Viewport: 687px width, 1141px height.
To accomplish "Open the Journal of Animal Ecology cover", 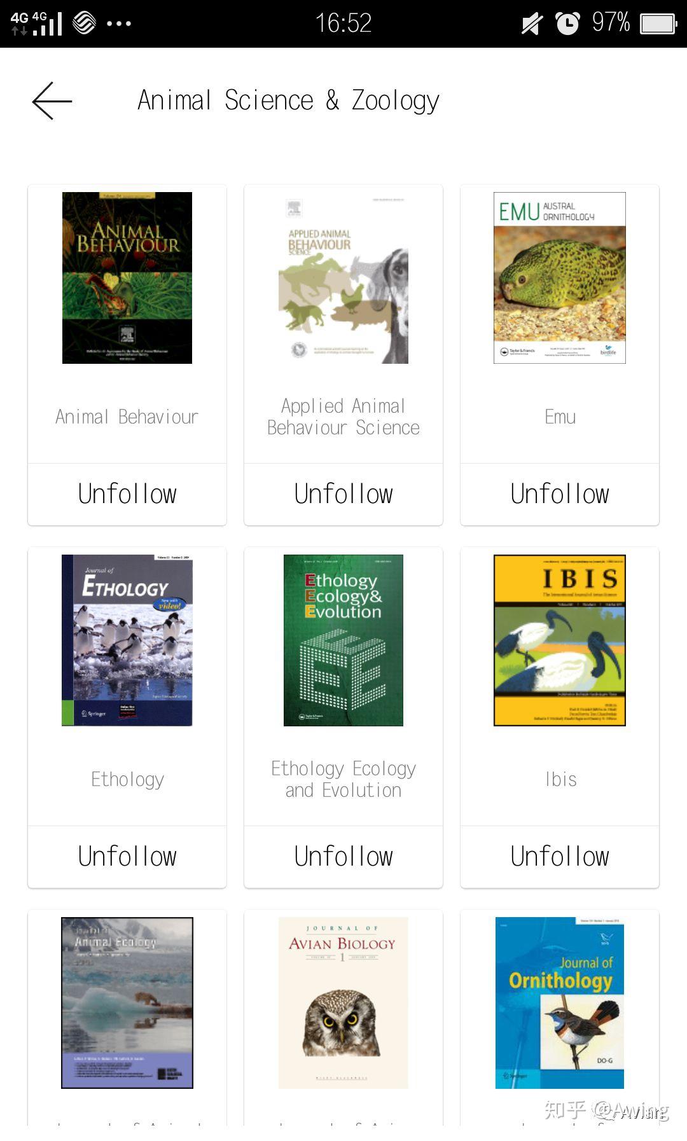I will point(127,1003).
